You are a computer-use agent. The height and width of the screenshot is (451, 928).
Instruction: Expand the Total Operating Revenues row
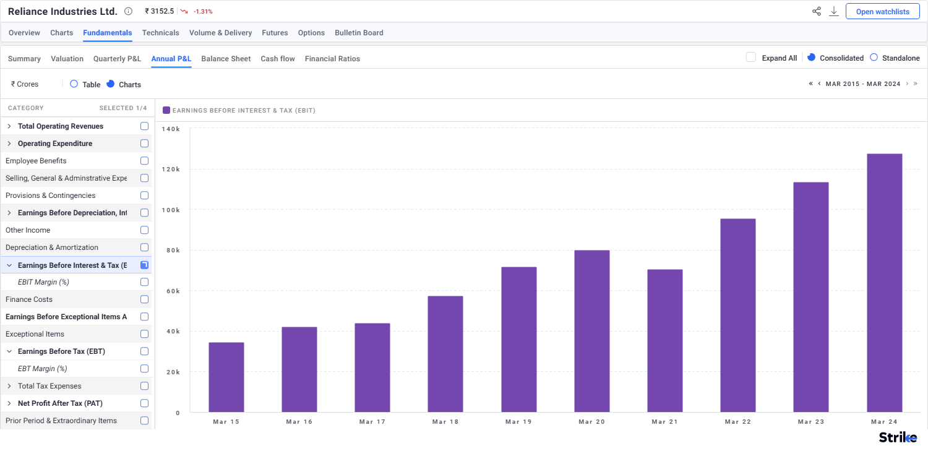[9, 126]
